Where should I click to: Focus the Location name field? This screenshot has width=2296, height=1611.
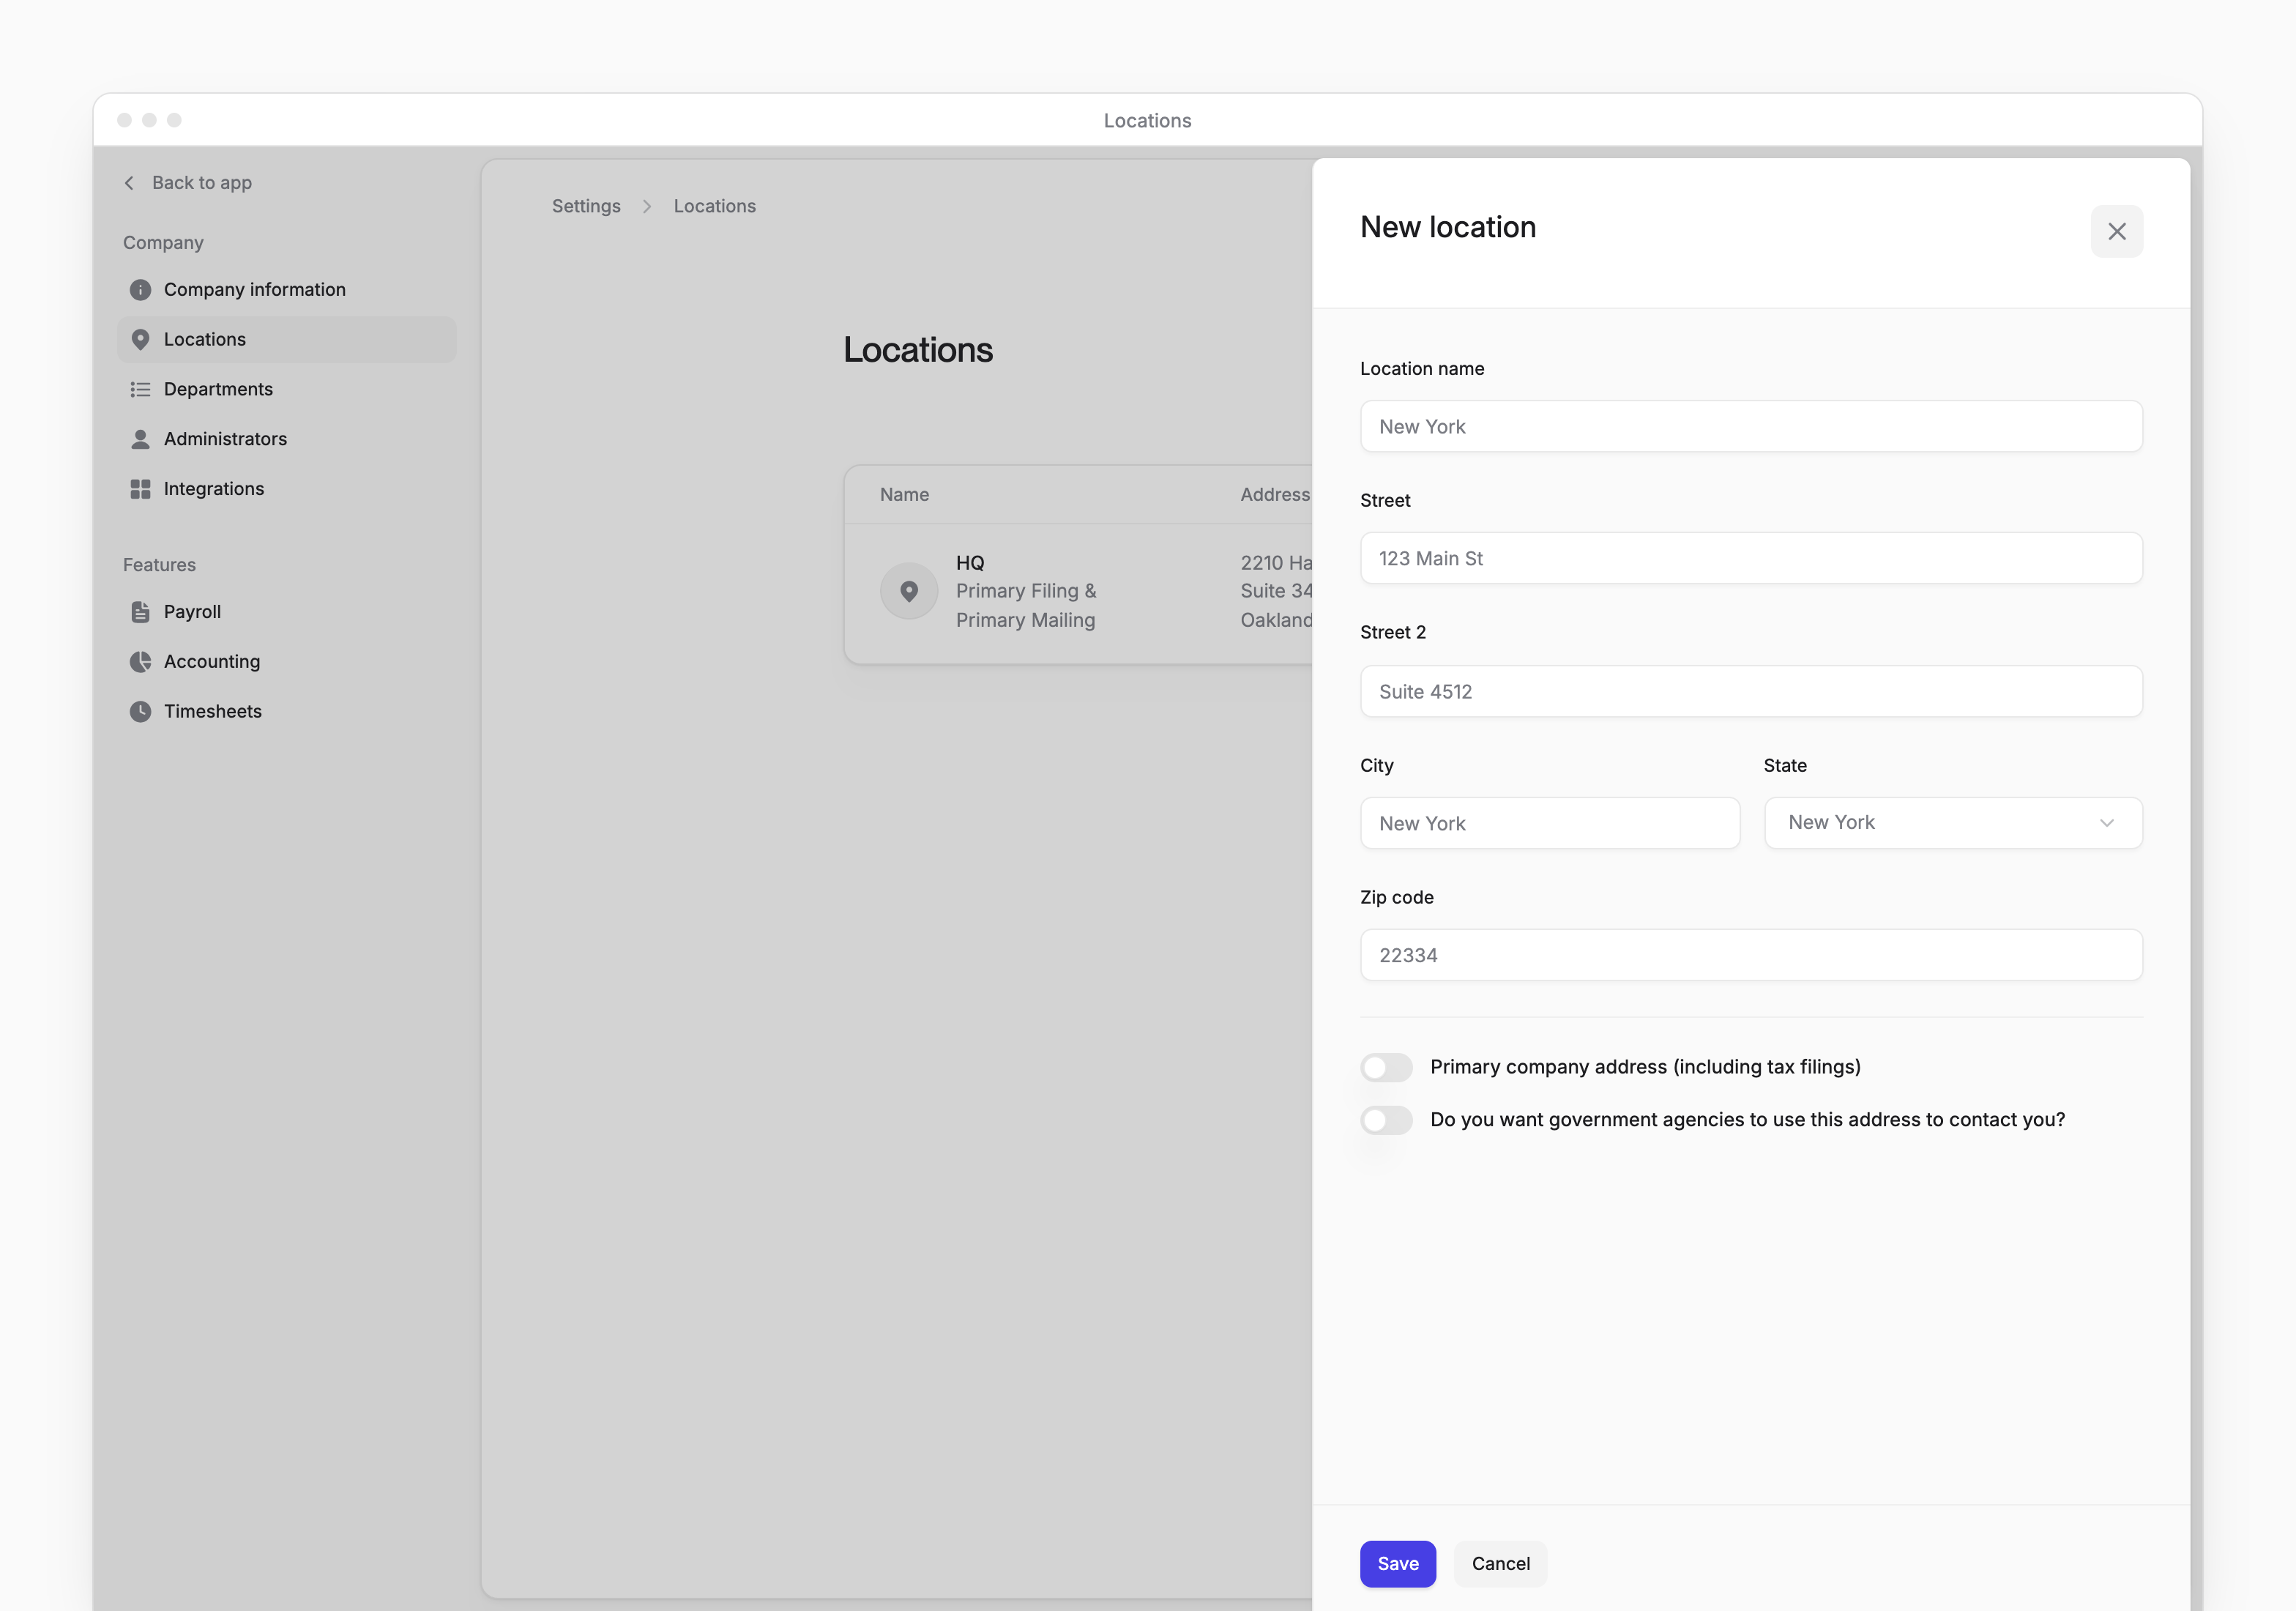pyautogui.click(x=1751, y=427)
